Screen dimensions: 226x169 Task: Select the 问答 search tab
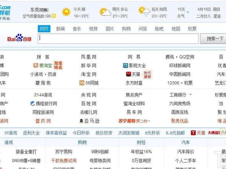143,29
